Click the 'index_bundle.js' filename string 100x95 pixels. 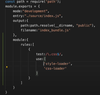coord(54,30)
